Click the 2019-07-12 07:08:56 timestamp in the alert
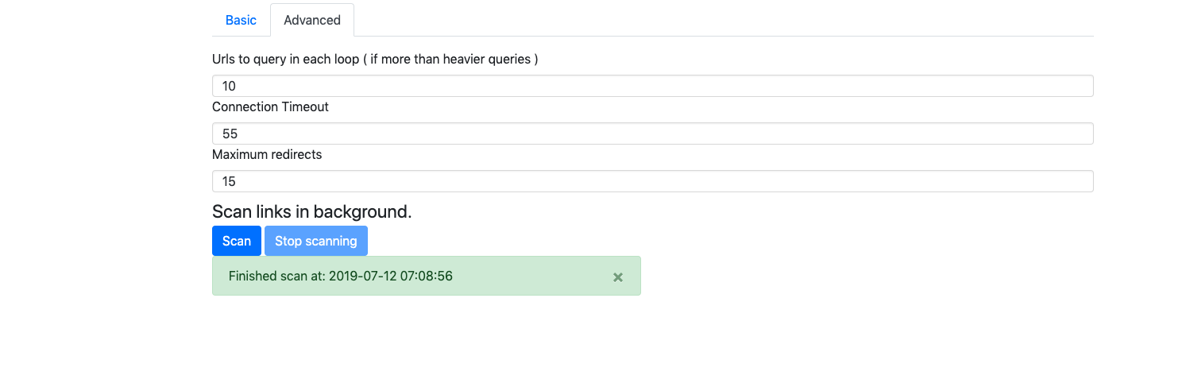 pos(391,276)
